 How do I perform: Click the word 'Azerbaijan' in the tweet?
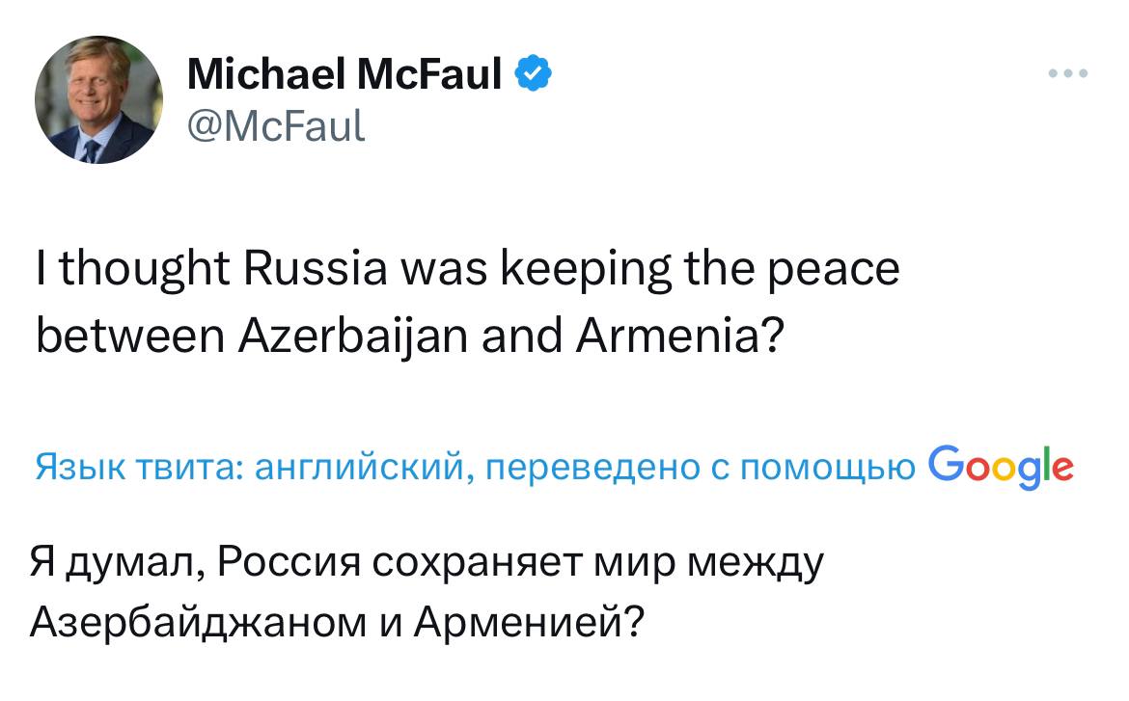[353, 337]
